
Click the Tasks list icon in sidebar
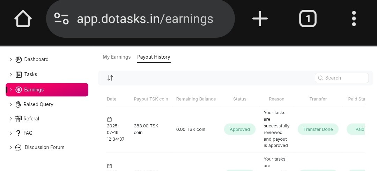tap(19, 75)
